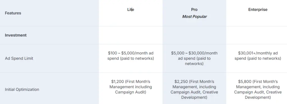This screenshot has width=287, height=104.
Task: Click the $1,200 first month management text
Action: [131, 87]
